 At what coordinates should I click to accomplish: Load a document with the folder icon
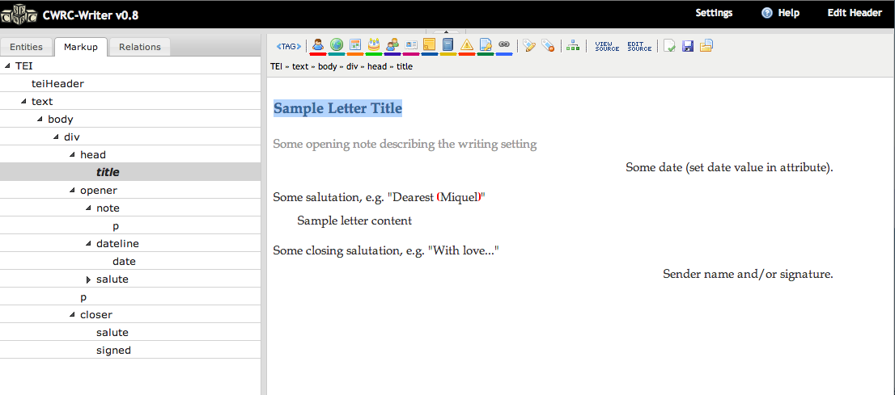706,45
